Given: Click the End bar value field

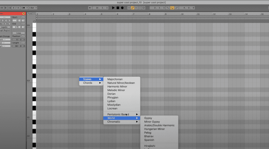Looking at the screenshot, I should pyautogui.click(x=16, y=27).
